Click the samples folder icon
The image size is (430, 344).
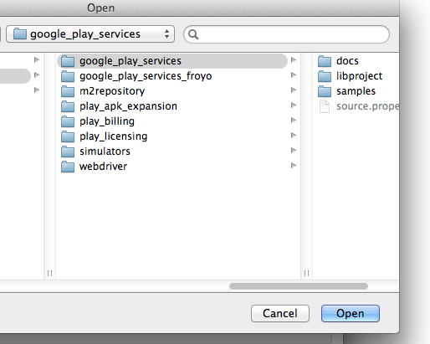(325, 91)
